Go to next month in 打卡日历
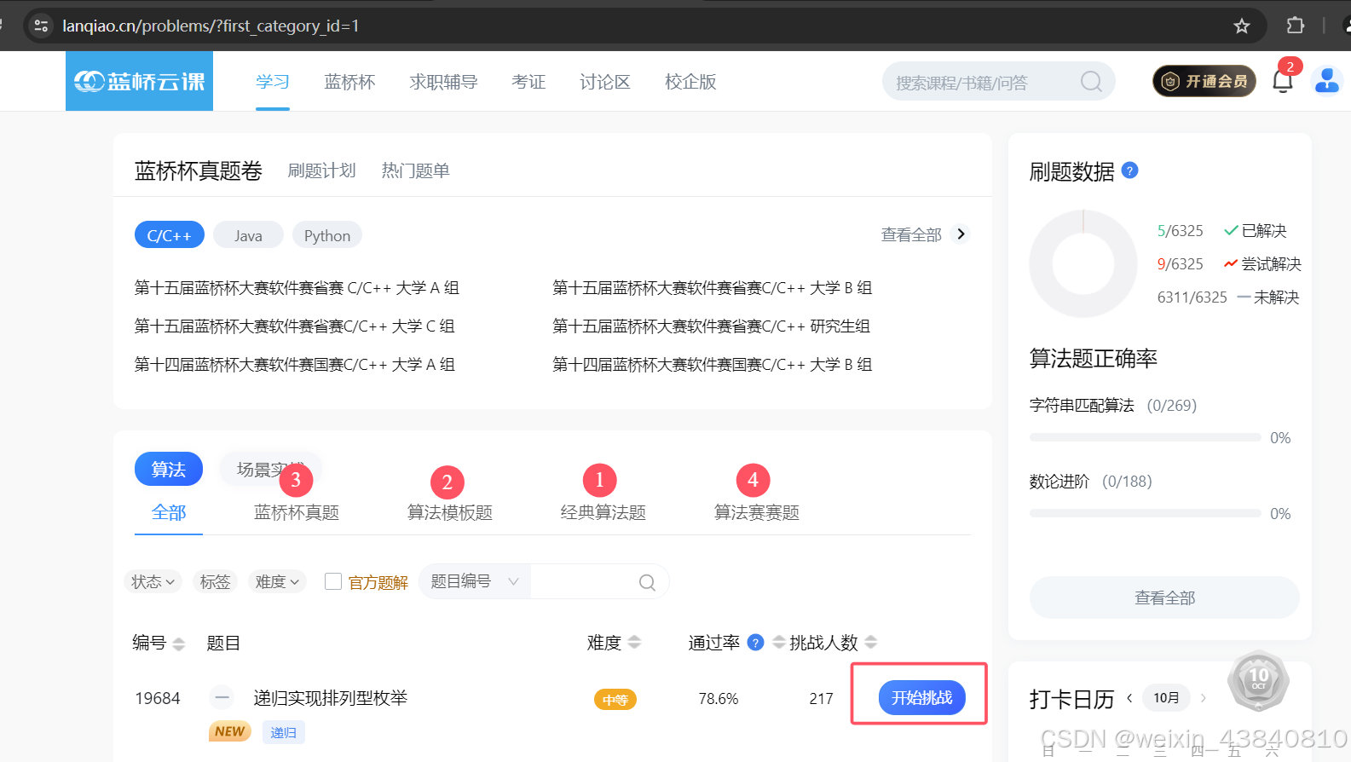Screen dimensions: 1351x762 [x=1204, y=698]
